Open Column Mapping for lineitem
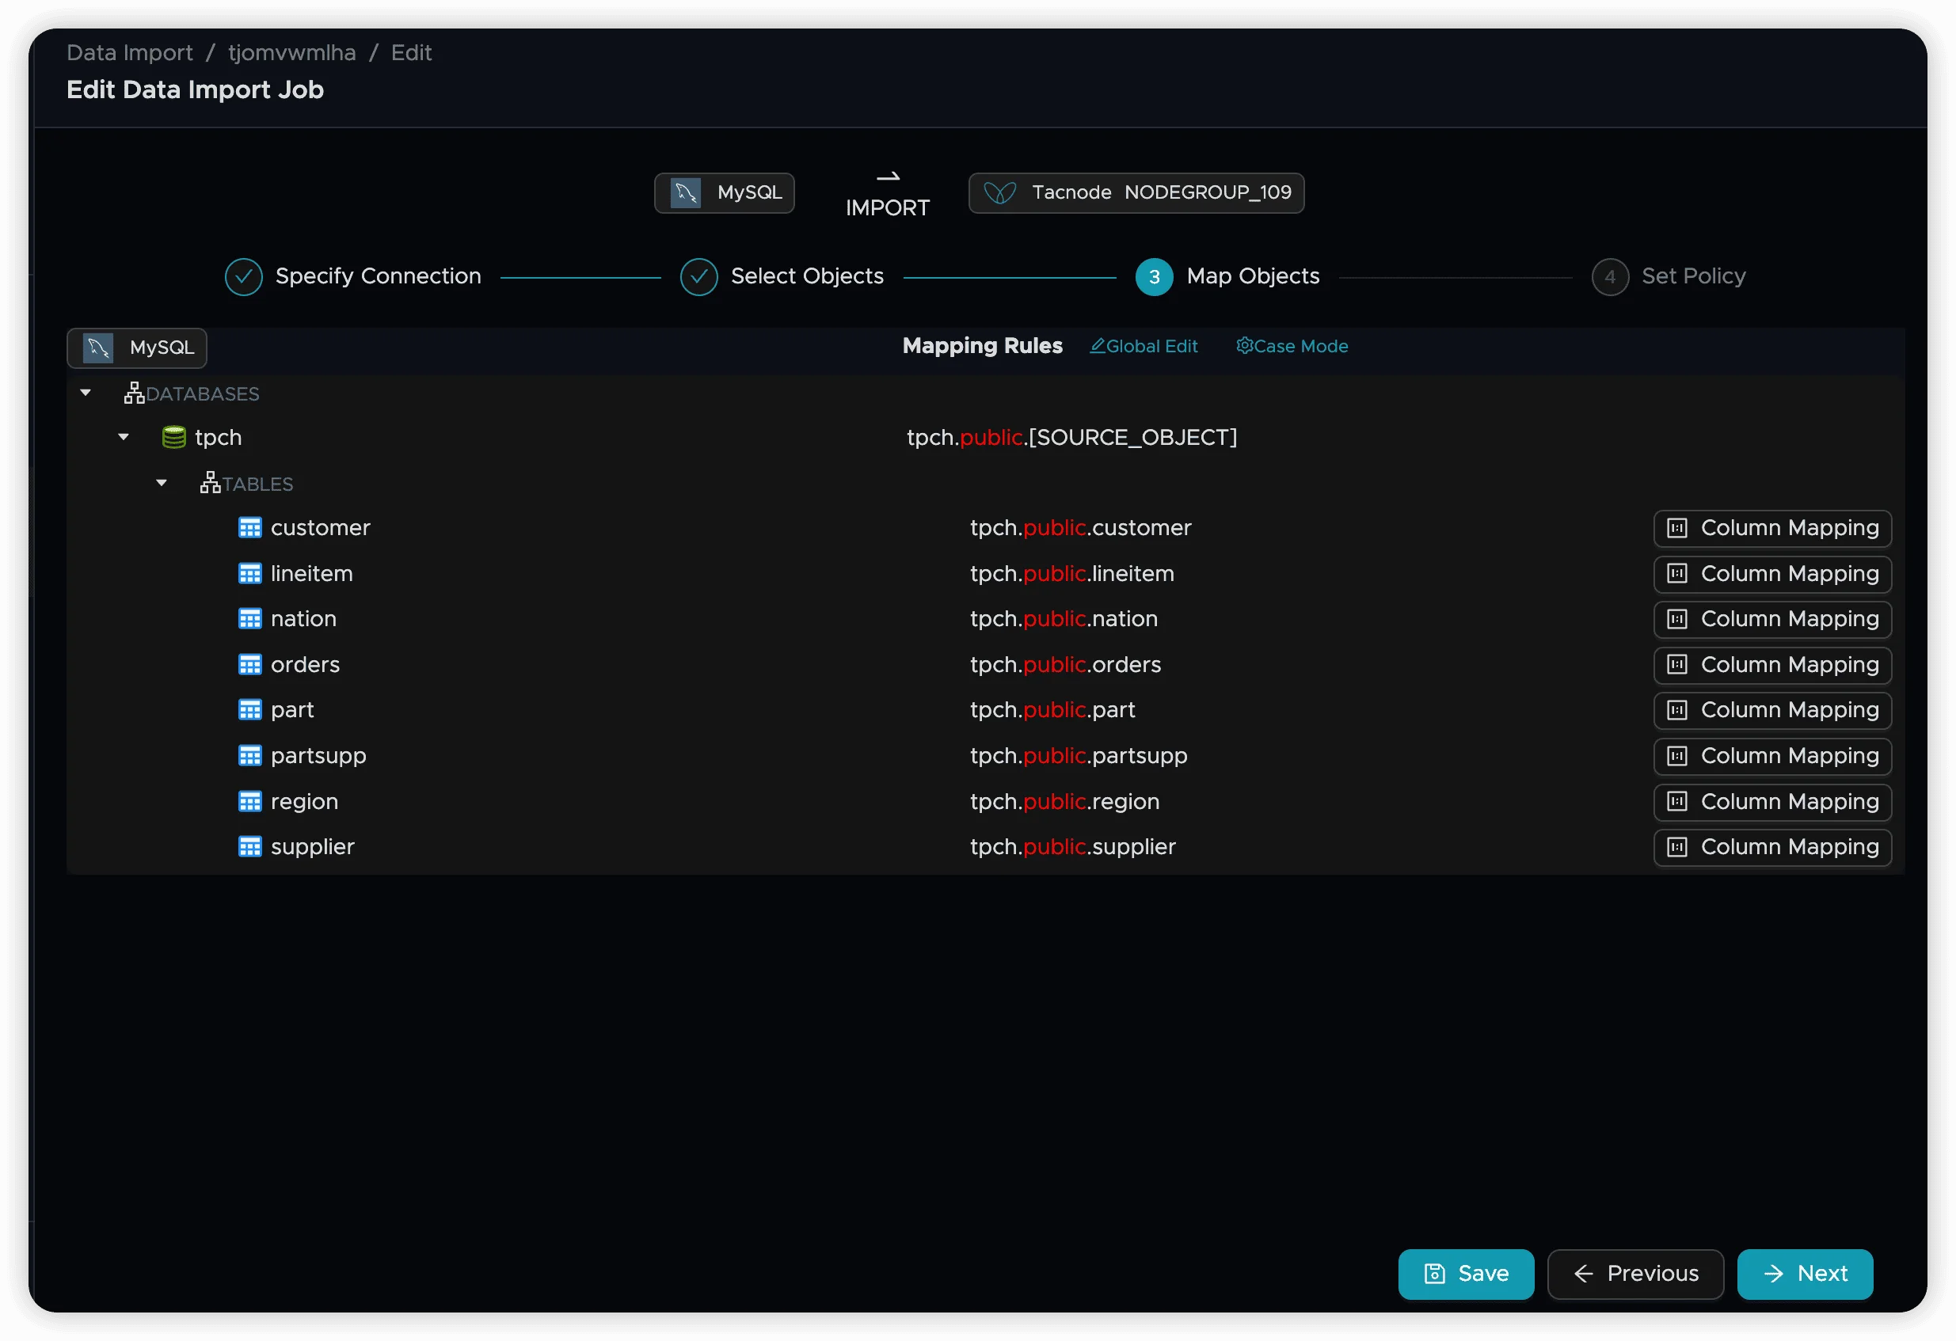1956x1341 pixels. coord(1771,574)
